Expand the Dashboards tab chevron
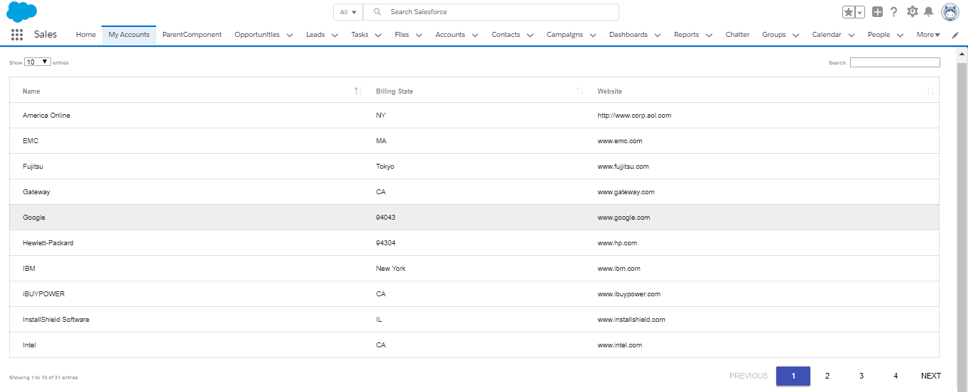Viewport: 968px width, 392px height. (x=658, y=35)
